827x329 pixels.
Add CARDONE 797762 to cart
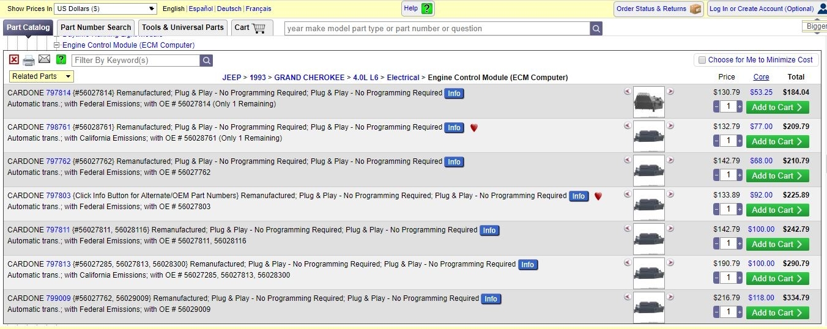777,176
